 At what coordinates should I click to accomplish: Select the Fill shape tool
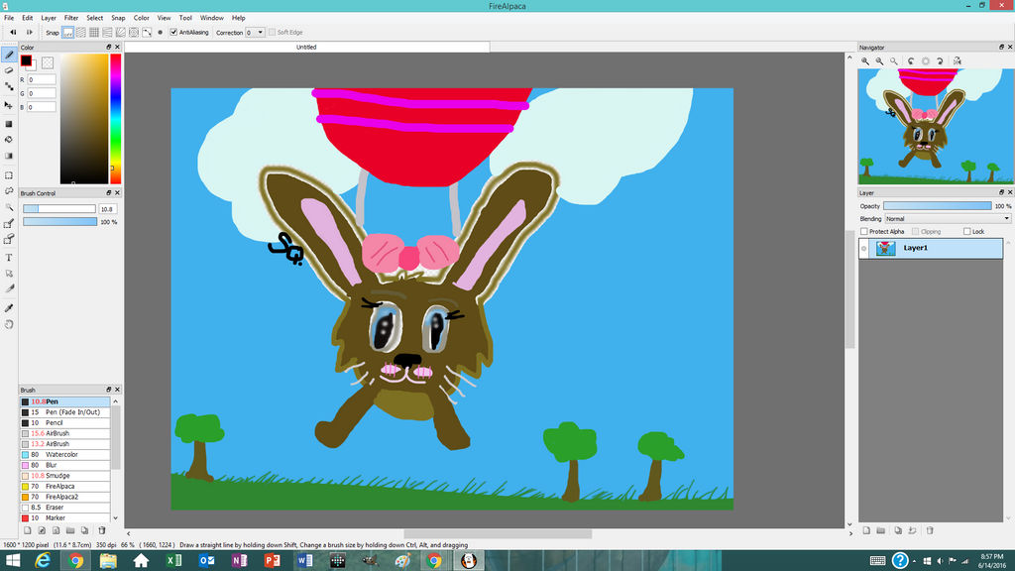9,124
